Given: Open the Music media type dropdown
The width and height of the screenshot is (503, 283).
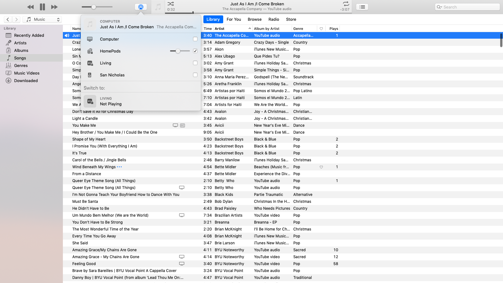Looking at the screenshot, I should [43, 19].
